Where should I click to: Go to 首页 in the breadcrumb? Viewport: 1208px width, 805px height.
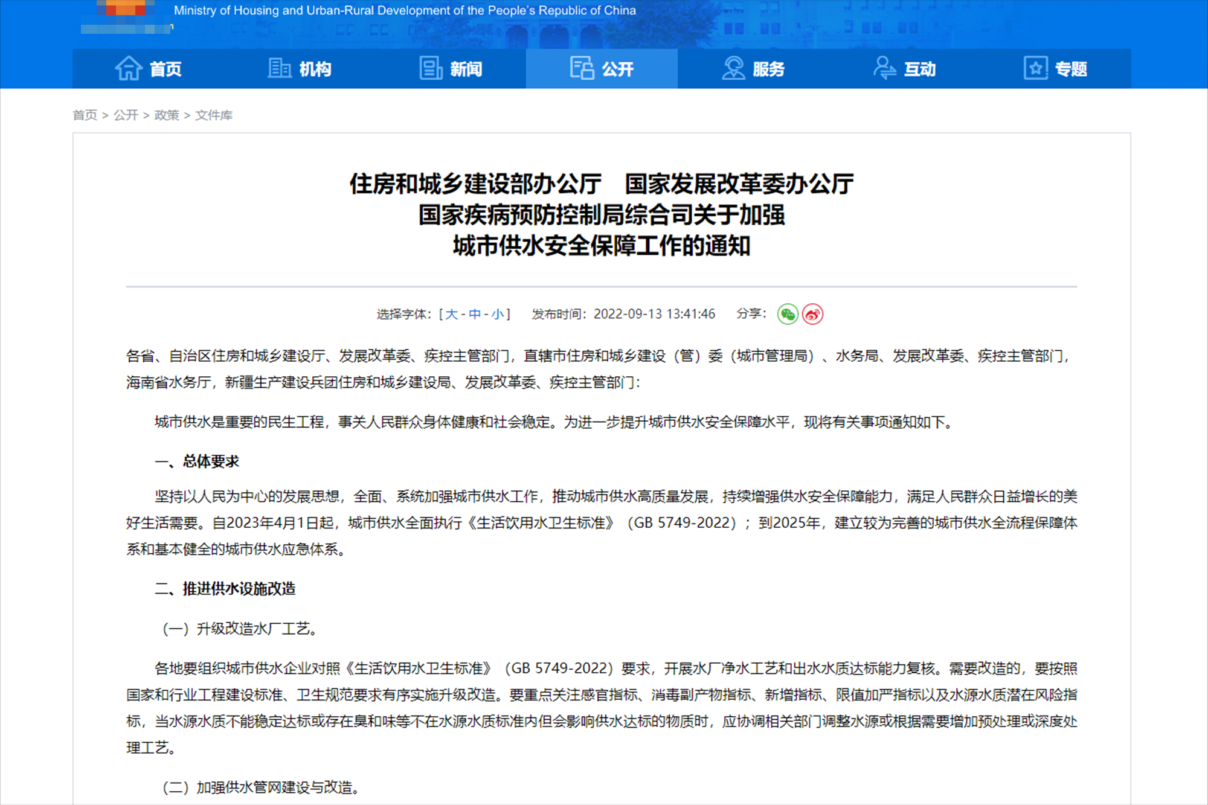click(85, 115)
